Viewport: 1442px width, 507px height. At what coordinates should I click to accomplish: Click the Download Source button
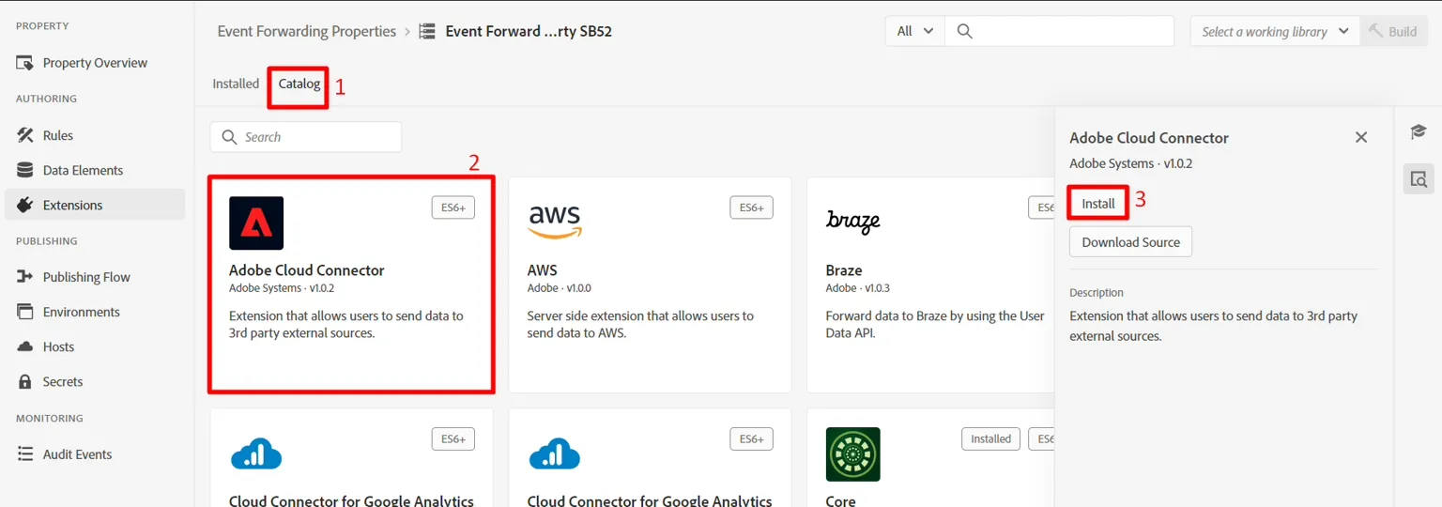point(1131,242)
